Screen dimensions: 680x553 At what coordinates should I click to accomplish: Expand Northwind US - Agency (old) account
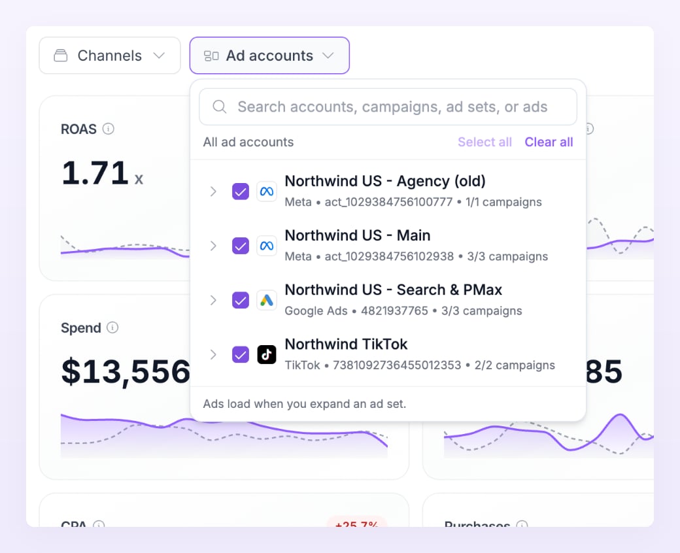tap(213, 191)
